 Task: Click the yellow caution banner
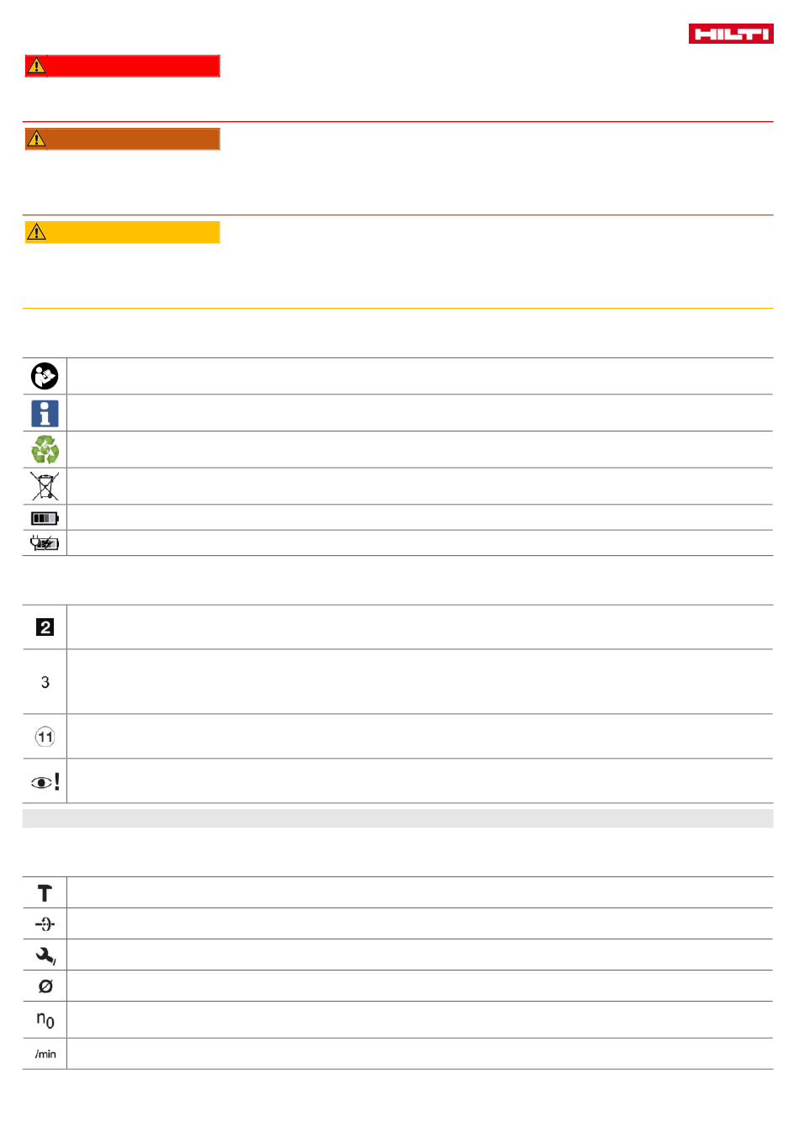coord(122,233)
